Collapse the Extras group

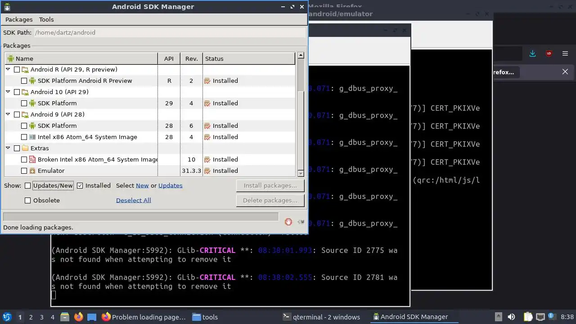pos(8,148)
